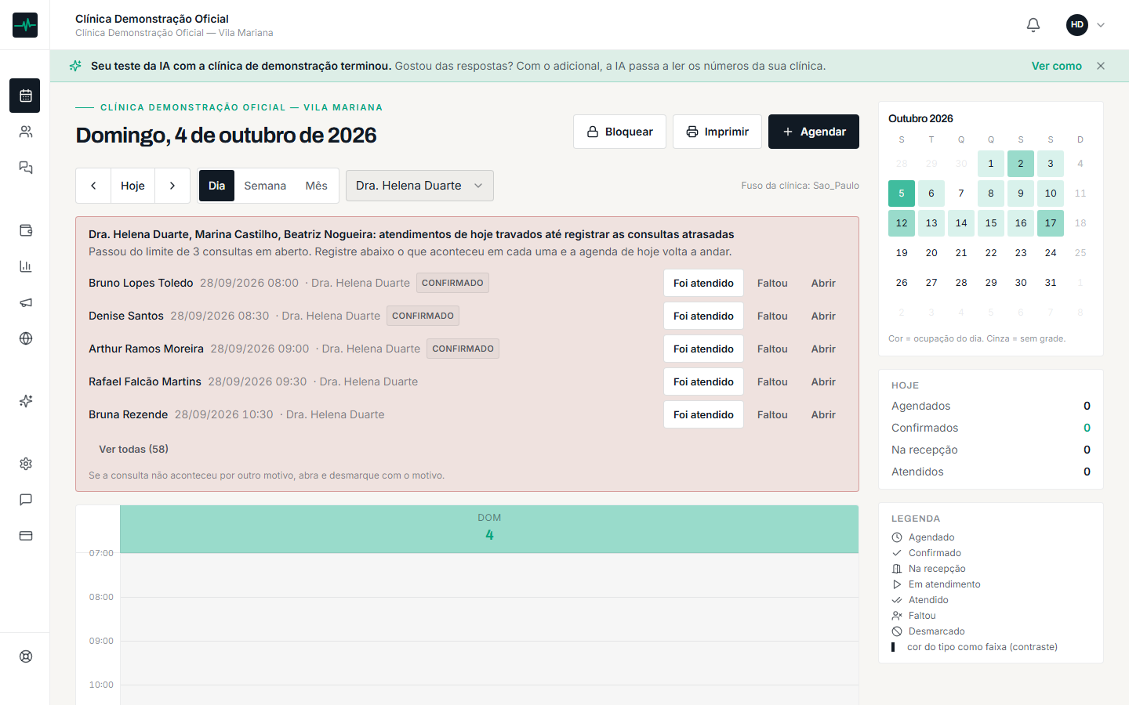Screen dimensions: 1129x705
Task: Open the calendar agenda sidebar icon
Action: click(26, 96)
